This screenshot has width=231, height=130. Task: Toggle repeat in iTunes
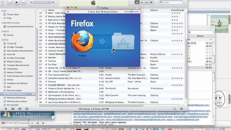[20, 109]
